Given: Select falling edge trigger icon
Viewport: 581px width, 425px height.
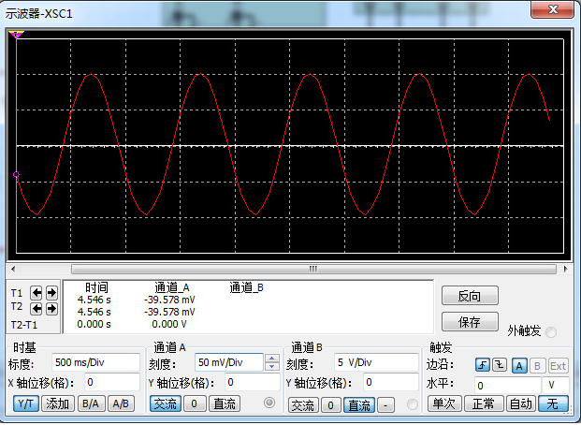Looking at the screenshot, I should point(500,365).
